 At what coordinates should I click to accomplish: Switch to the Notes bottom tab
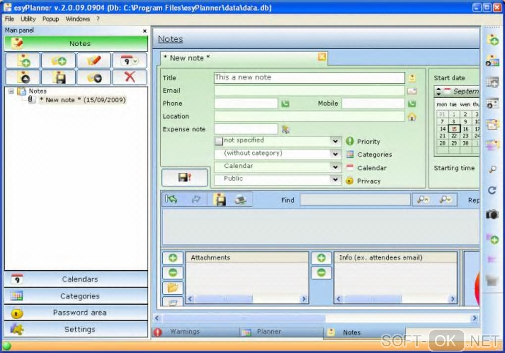click(x=364, y=332)
